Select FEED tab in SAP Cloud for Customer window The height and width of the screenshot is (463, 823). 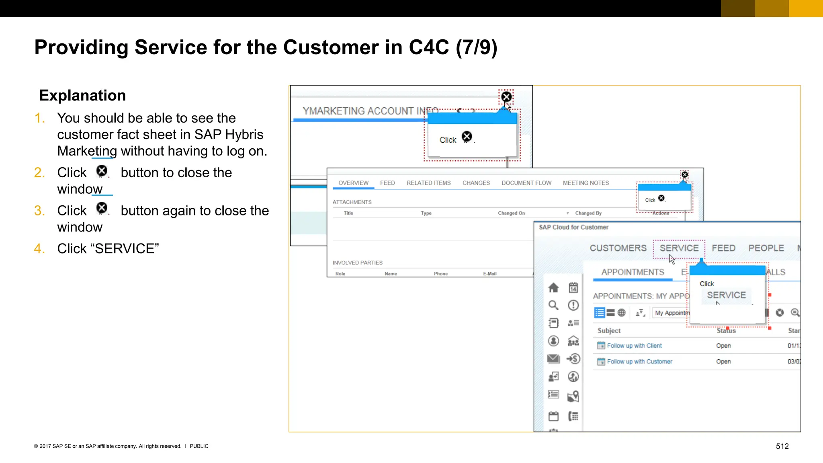723,248
